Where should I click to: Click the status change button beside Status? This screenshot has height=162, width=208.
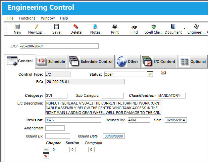click(x=150, y=74)
